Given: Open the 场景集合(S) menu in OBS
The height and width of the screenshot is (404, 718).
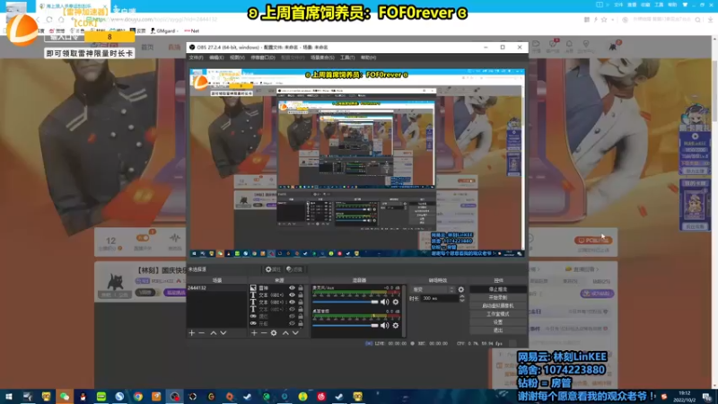Looking at the screenshot, I should [322, 57].
